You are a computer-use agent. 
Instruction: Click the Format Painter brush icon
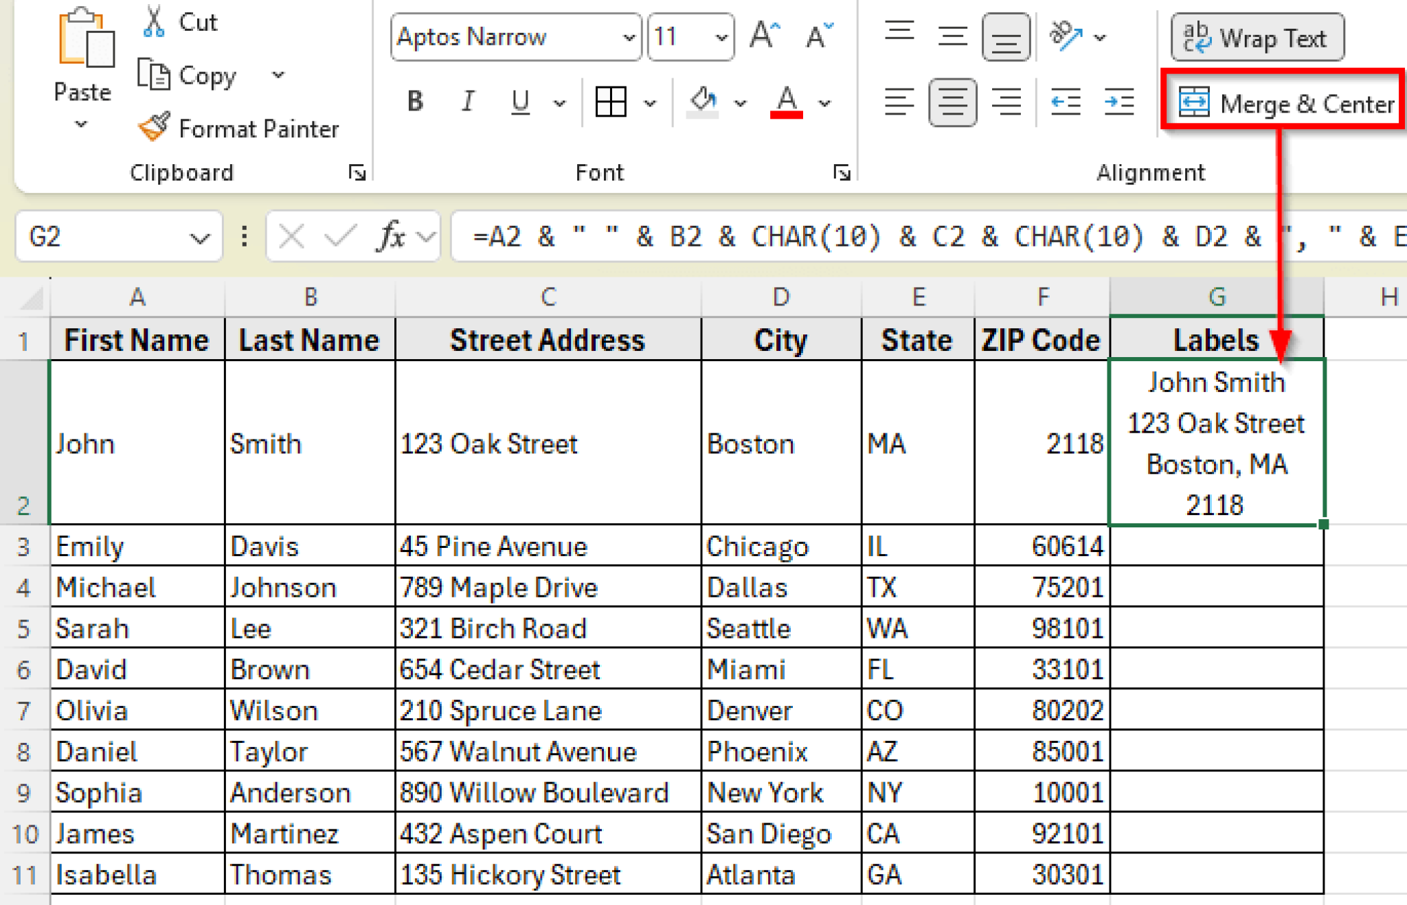pos(154,127)
